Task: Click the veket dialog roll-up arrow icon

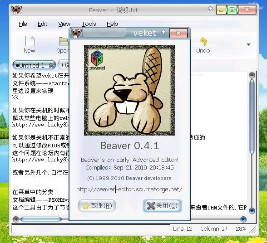Action: pos(163,32)
